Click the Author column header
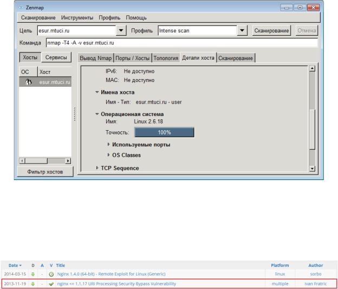338x289 pixels. (316, 265)
